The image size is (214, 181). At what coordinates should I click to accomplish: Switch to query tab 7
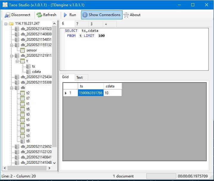82,24
